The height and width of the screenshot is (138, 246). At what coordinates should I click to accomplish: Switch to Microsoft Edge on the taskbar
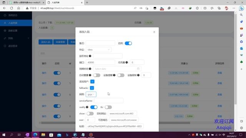[35, 135]
